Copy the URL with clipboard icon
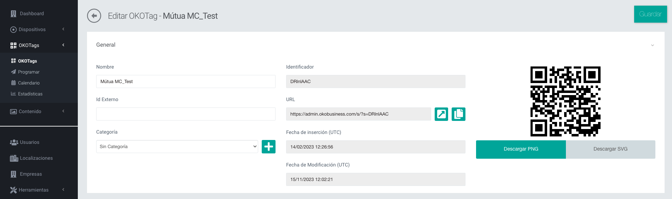This screenshot has height=199, width=672. (x=458, y=114)
